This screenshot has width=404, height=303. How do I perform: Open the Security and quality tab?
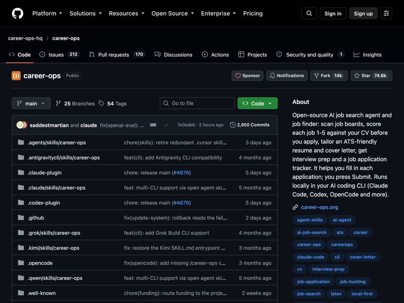point(310,55)
